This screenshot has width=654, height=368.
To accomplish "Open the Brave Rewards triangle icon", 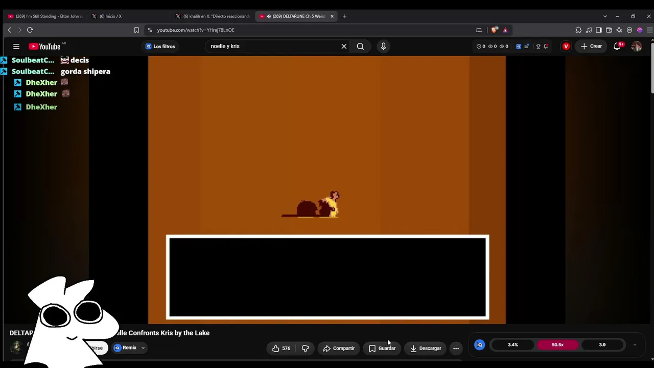I will 505,30.
